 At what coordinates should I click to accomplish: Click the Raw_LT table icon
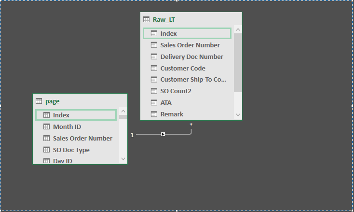[146, 19]
